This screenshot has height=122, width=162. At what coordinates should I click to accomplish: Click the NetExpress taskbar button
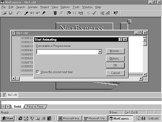(121, 118)
